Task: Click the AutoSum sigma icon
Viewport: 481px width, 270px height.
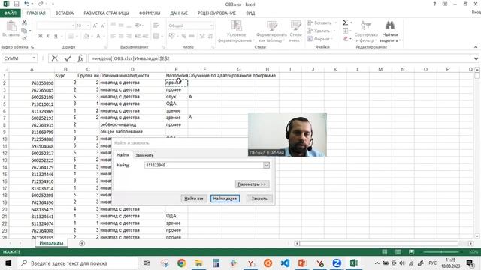Action: pos(345,22)
